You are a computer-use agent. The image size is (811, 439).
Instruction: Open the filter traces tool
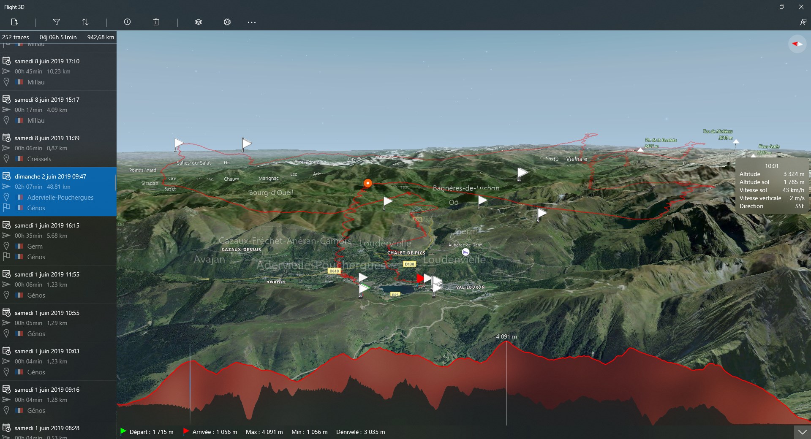(x=57, y=22)
